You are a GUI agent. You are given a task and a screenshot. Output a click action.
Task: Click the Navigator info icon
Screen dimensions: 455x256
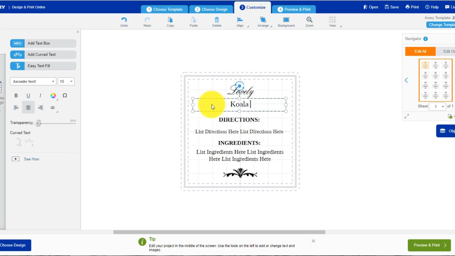[425, 39]
